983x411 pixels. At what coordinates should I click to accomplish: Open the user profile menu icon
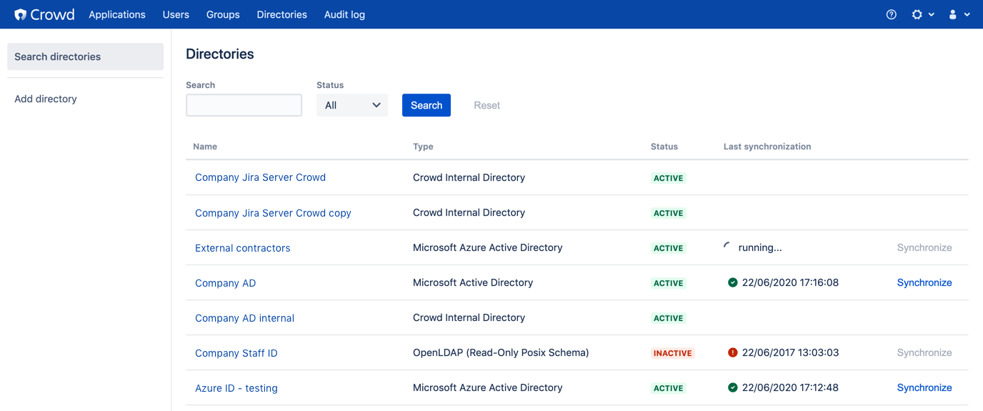(x=952, y=14)
